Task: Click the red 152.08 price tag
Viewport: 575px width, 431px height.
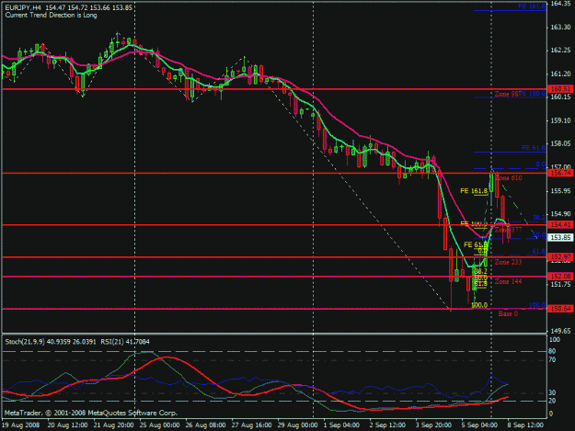Action: (560, 276)
